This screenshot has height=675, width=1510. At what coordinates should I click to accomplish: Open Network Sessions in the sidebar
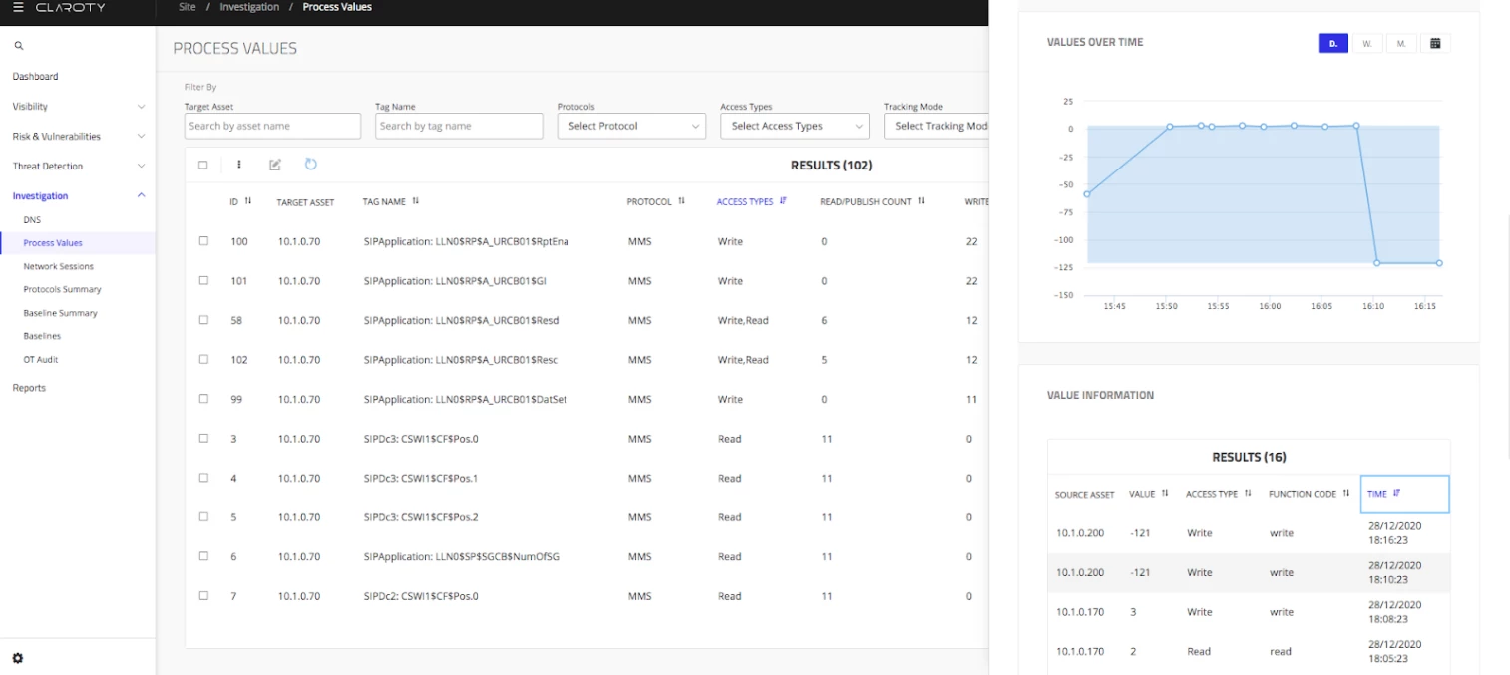pyautogui.click(x=58, y=266)
